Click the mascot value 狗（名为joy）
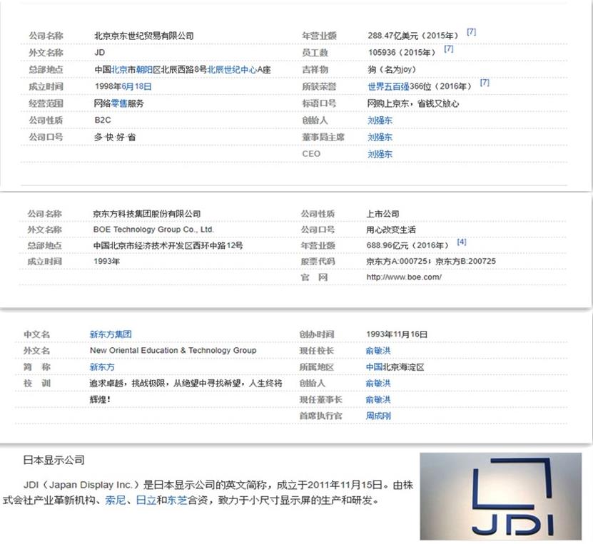The width and height of the screenshot is (593, 544). pyautogui.click(x=392, y=69)
